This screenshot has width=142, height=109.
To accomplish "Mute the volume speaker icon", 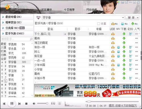I will (x=34, y=104).
